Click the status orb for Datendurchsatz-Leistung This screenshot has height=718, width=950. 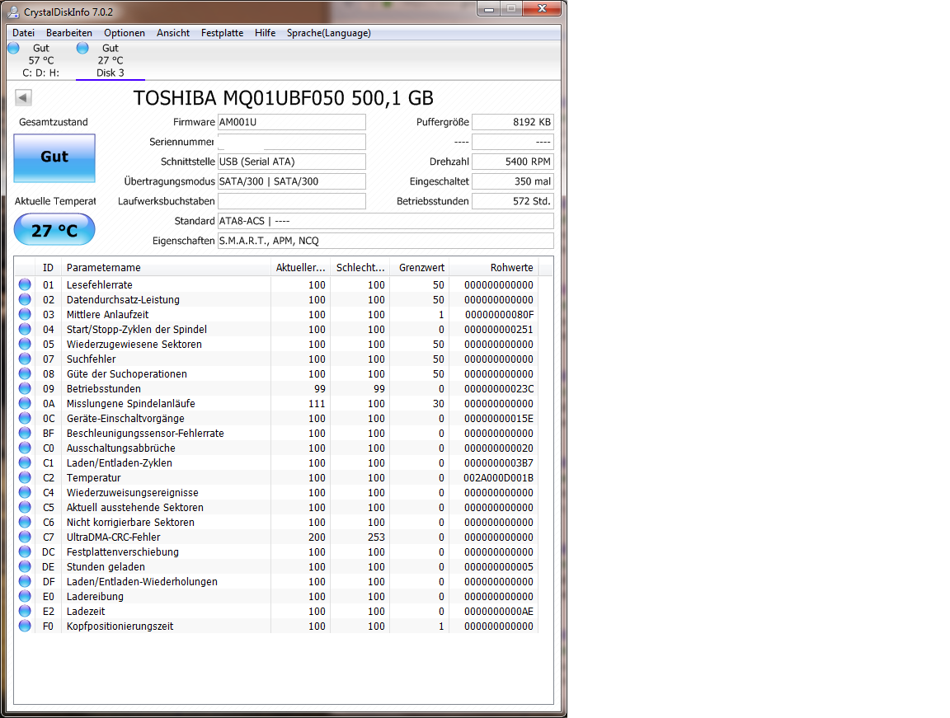pyautogui.click(x=25, y=299)
